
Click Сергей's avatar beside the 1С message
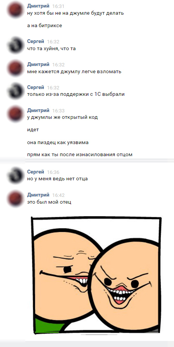click(x=15, y=91)
